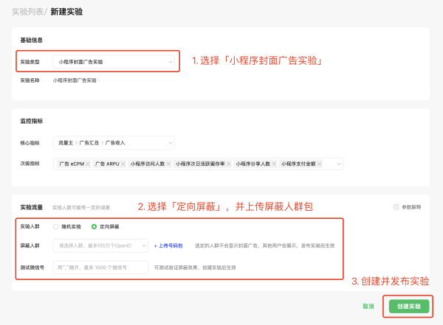This screenshot has width=443, height=325.
Task: Click the 基础信息 section heading
Action: click(x=31, y=40)
